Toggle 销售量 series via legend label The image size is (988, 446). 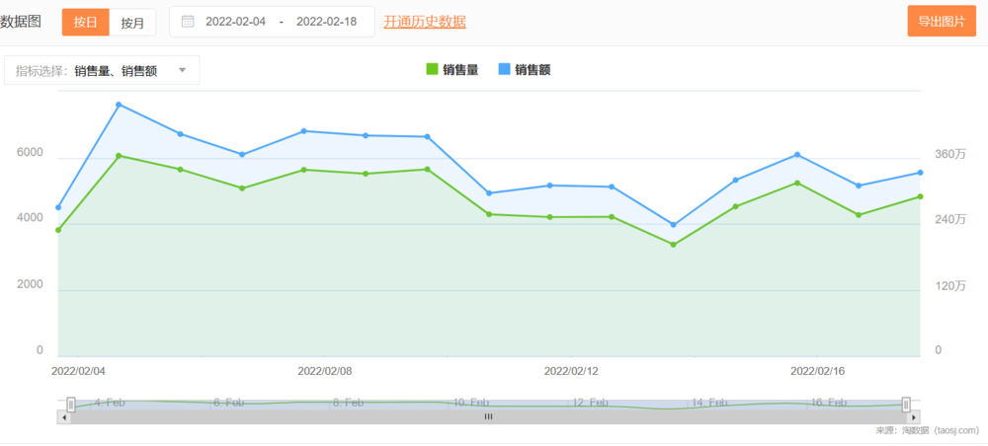460,69
